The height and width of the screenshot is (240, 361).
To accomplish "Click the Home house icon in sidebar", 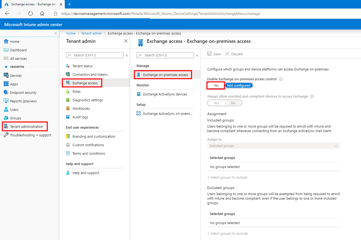I will point(6,41).
